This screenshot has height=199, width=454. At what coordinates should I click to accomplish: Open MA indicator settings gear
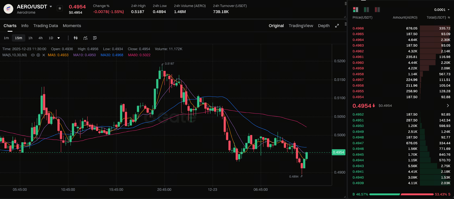pos(38,55)
